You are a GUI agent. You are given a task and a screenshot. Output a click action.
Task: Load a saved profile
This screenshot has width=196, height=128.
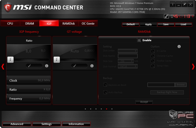pos(183,24)
